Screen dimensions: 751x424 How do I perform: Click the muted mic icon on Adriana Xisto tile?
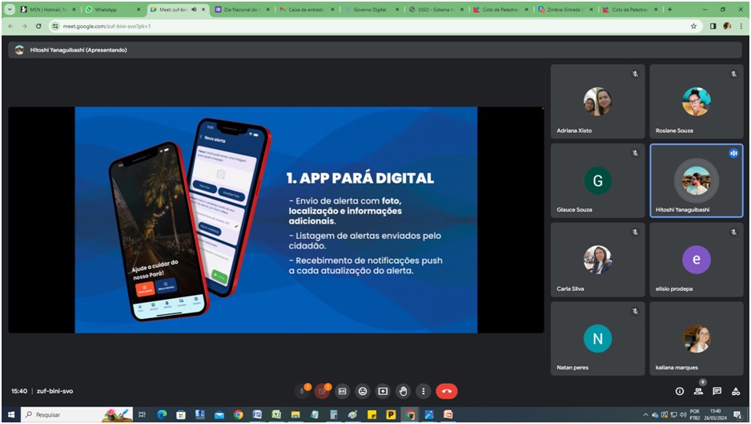635,74
